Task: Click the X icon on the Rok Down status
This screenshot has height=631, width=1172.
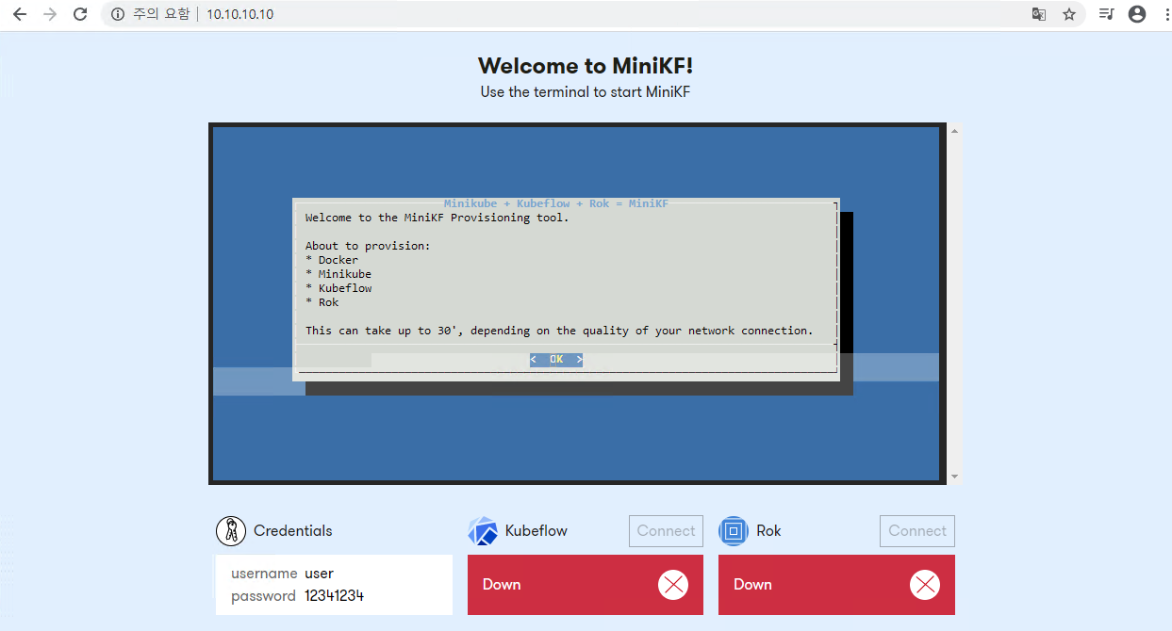Action: click(x=925, y=585)
